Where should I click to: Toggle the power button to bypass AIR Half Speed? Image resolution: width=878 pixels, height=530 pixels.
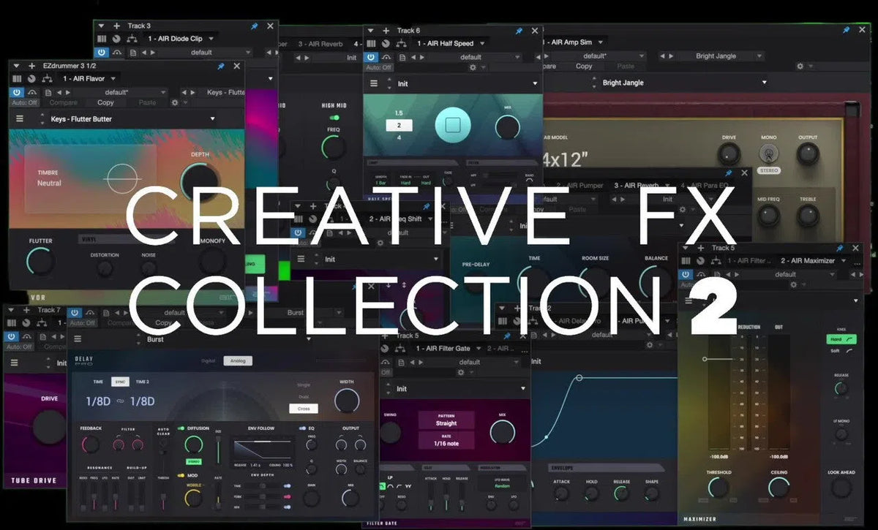coord(371,57)
